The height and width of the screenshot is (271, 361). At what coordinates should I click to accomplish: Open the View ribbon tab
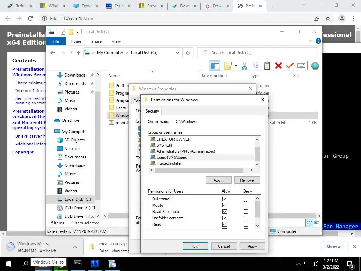click(116, 41)
